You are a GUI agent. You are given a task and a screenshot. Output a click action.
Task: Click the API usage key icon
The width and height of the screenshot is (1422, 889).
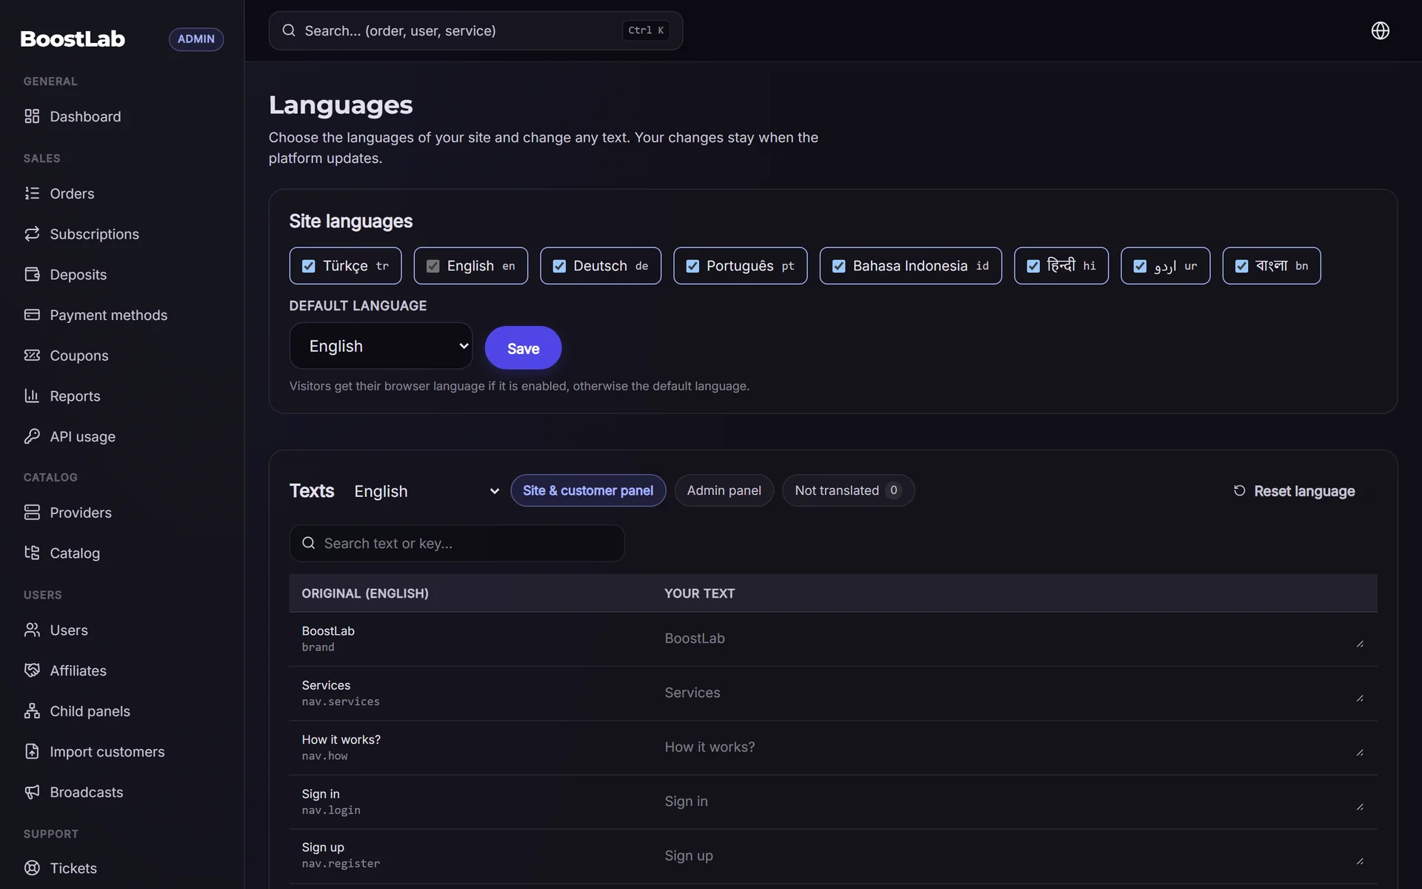[x=32, y=436]
